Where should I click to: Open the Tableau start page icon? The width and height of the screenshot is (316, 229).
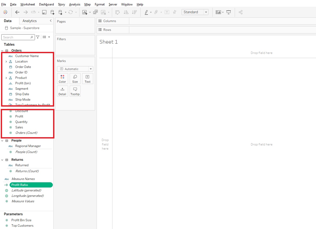[5, 12]
